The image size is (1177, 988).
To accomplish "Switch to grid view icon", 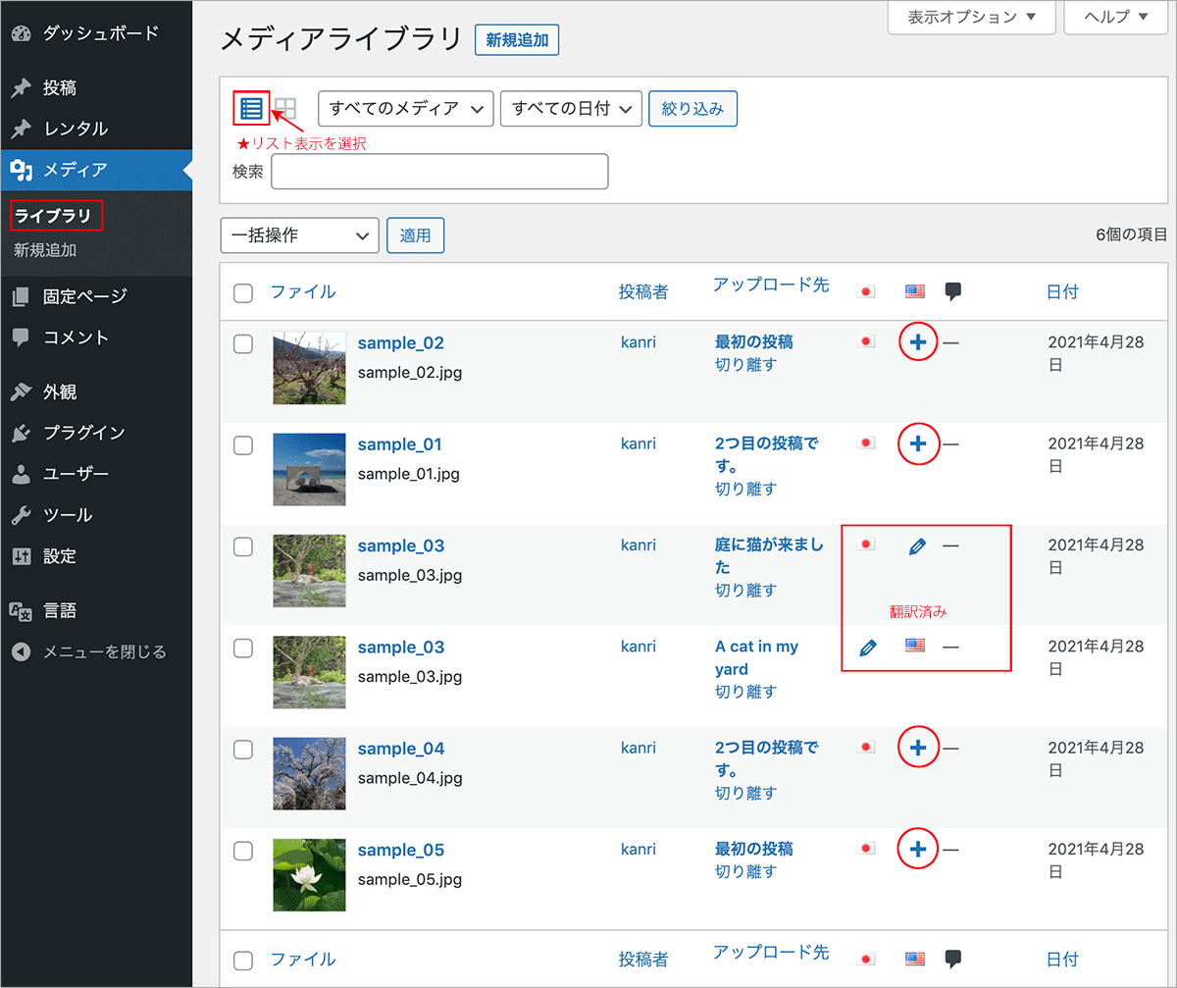I will point(284,108).
